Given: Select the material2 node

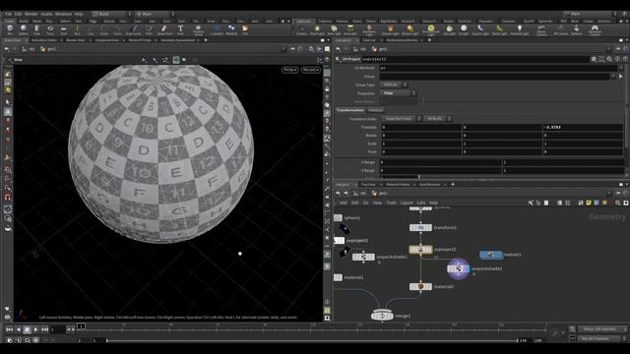Looking at the screenshot, I should pos(420,286).
